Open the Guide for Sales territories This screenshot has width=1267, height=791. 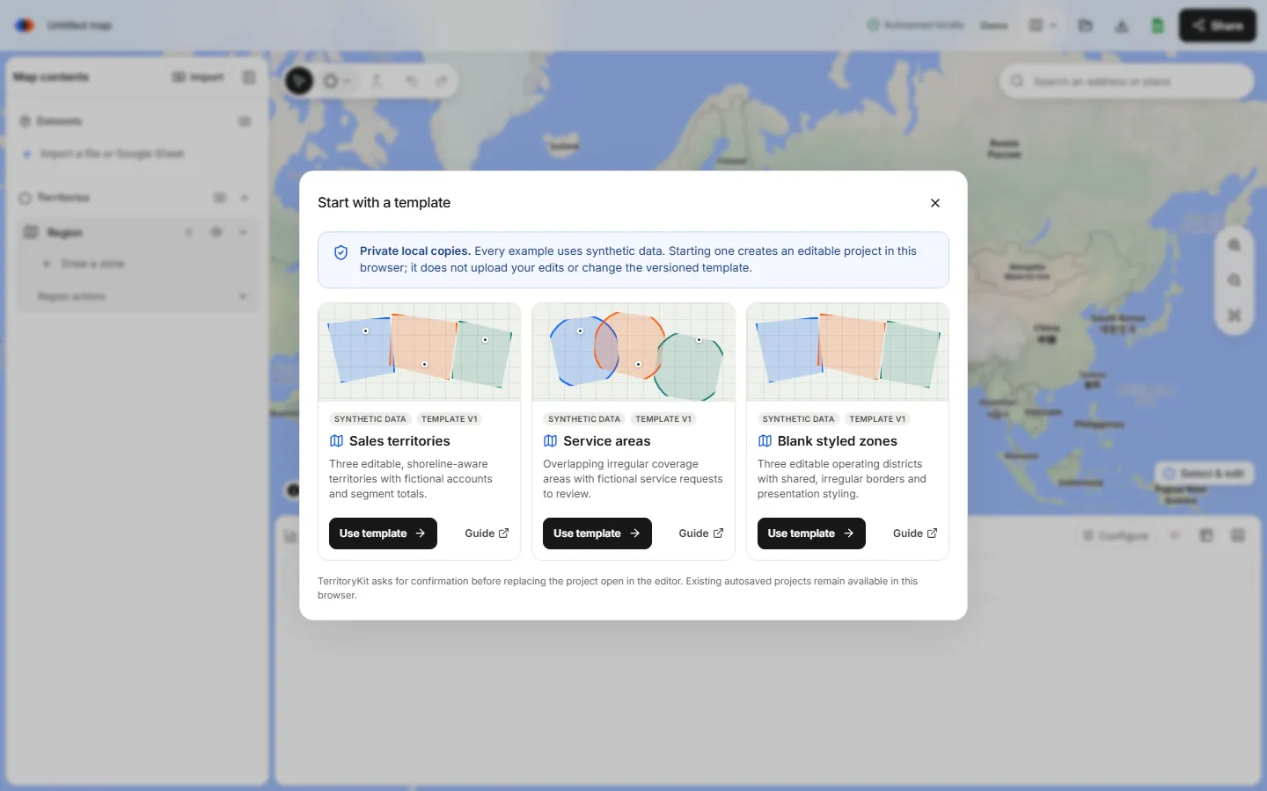(487, 533)
